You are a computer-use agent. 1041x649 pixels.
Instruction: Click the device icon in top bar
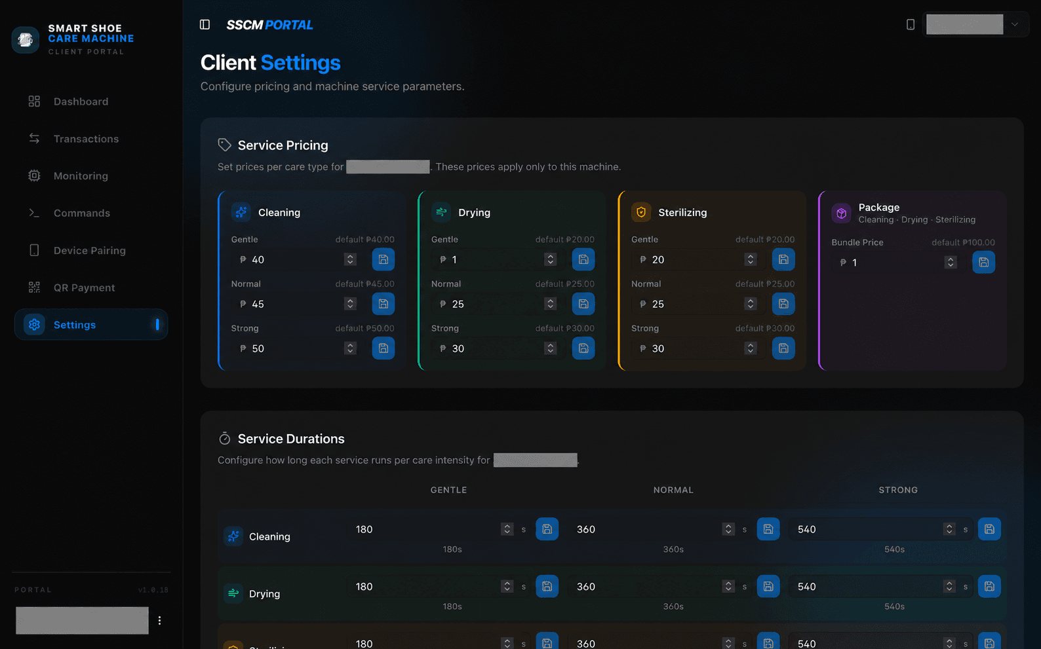pyautogui.click(x=911, y=24)
